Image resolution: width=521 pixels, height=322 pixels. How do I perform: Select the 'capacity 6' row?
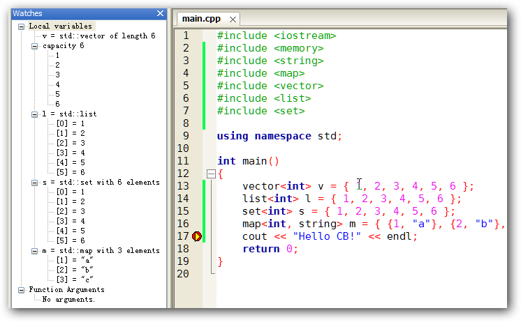click(63, 46)
